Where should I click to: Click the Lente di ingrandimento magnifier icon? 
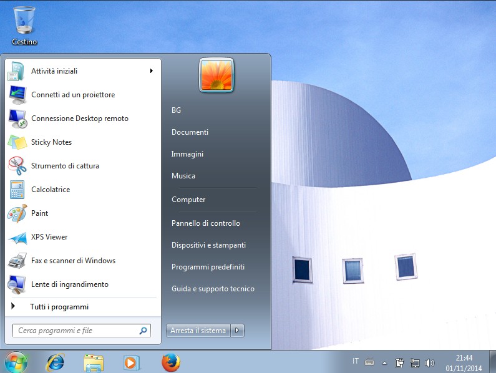17,284
